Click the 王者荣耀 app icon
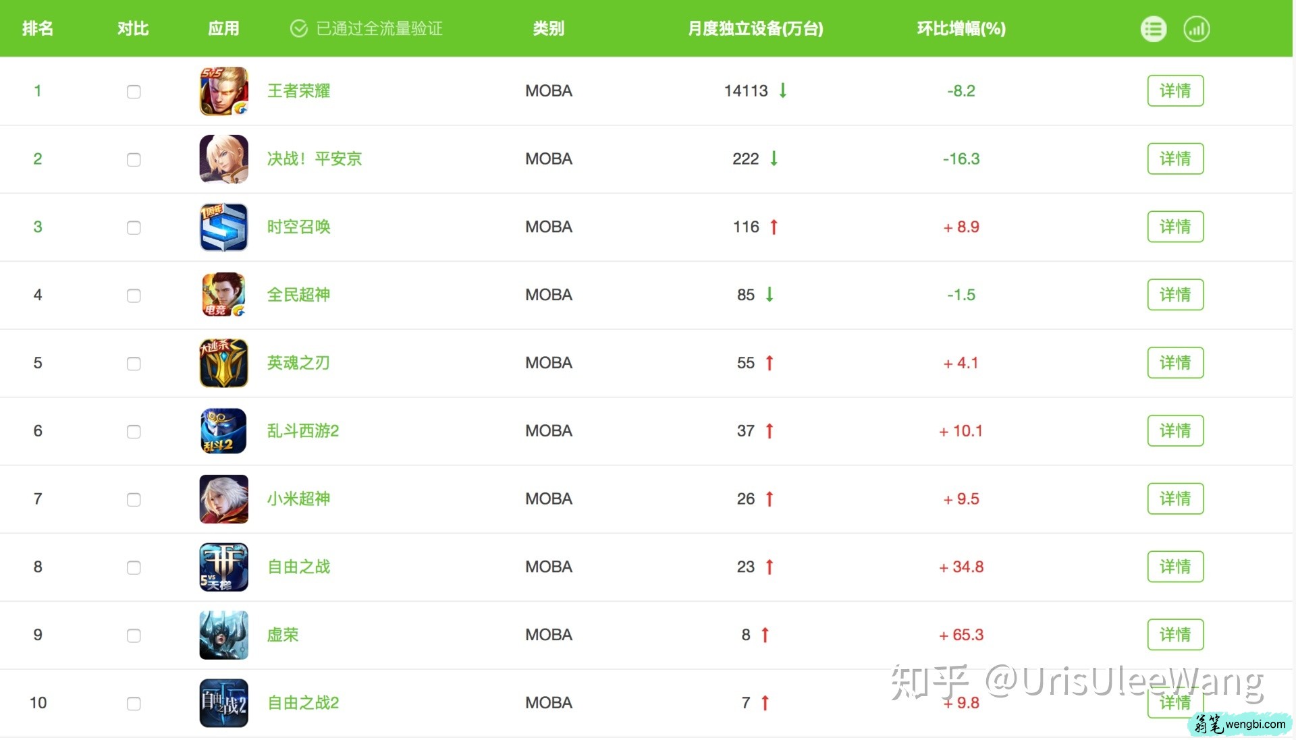Viewport: 1296px width, 740px height. [x=223, y=91]
